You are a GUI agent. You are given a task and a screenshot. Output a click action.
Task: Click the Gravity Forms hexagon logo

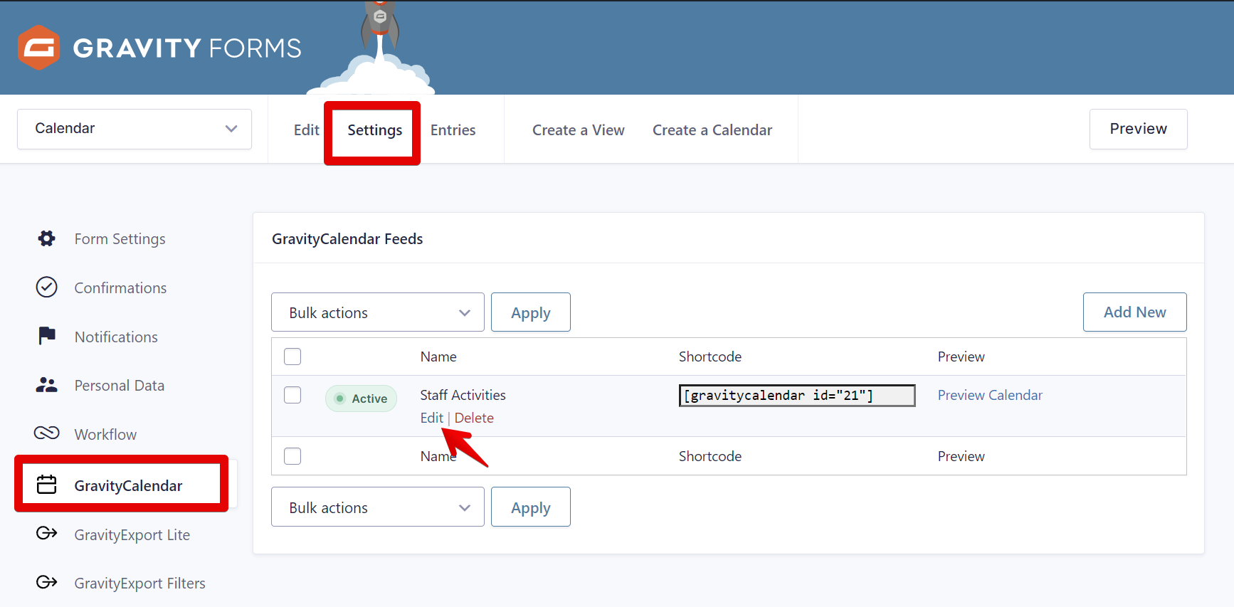click(x=38, y=48)
